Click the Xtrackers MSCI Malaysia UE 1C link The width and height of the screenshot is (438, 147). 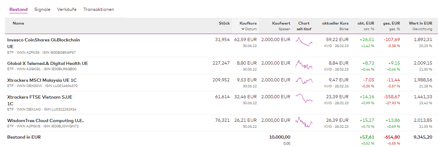(42, 80)
